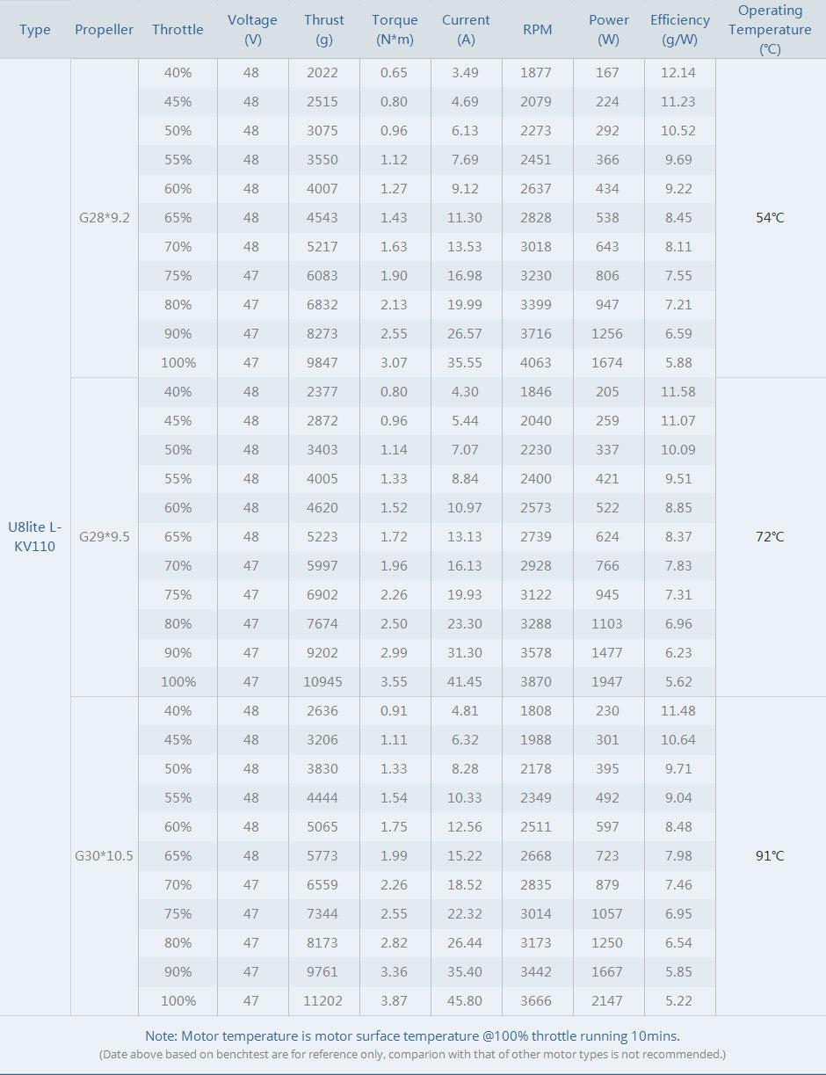This screenshot has height=1075, width=826.
Task: Click the Type column header
Action: 35,30
